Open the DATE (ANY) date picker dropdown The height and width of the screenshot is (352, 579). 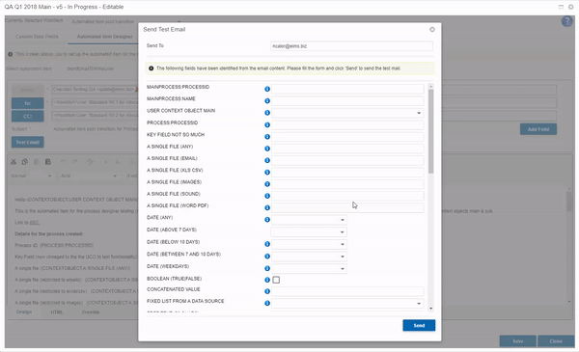(343, 220)
